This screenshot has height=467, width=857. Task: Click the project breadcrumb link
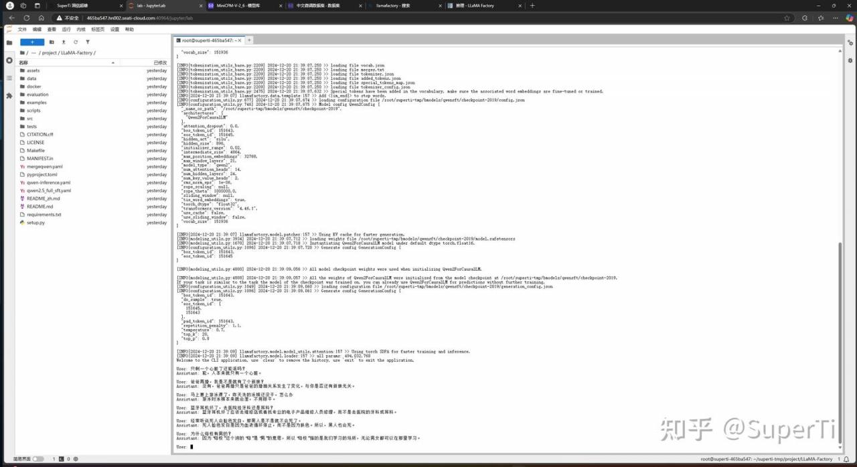[x=50, y=52]
